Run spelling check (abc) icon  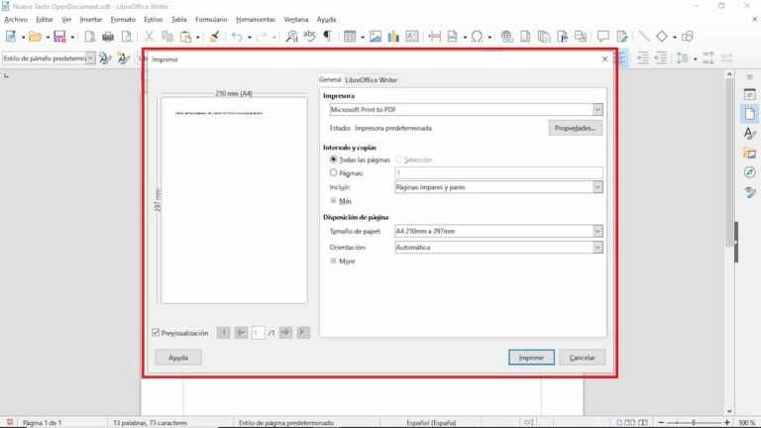(309, 36)
